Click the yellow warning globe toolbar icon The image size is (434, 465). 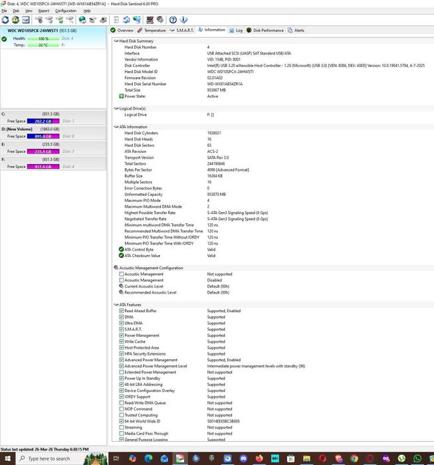15,20
